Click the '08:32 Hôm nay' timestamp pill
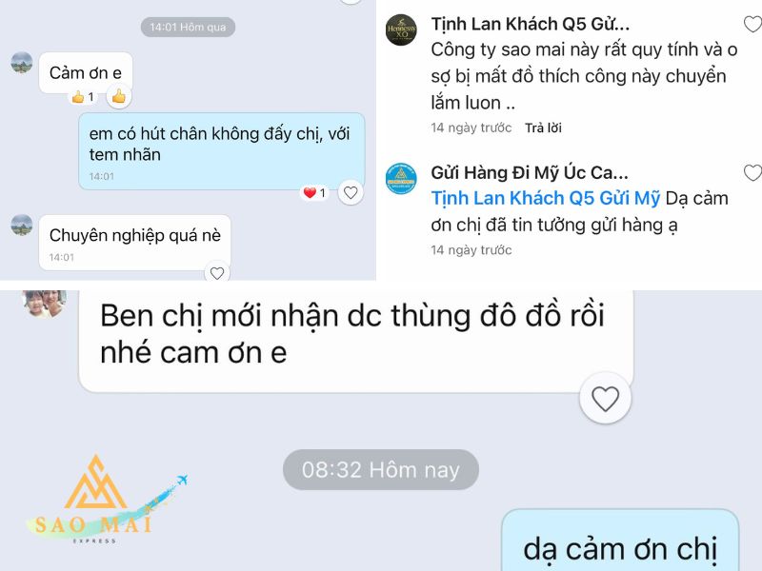Screen dimensions: 762x571 (x=380, y=469)
